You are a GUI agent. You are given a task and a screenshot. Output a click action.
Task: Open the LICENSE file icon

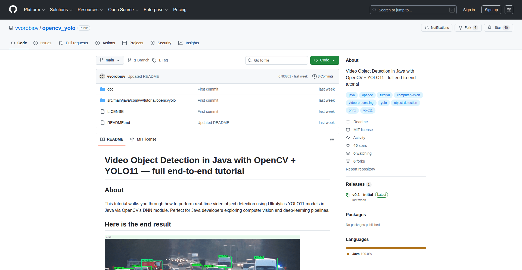pos(102,111)
